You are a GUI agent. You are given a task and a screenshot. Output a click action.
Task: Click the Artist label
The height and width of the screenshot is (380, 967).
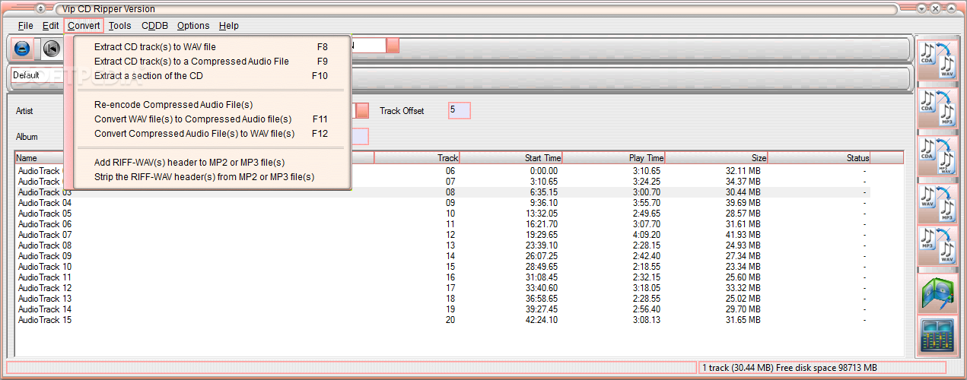tap(24, 111)
